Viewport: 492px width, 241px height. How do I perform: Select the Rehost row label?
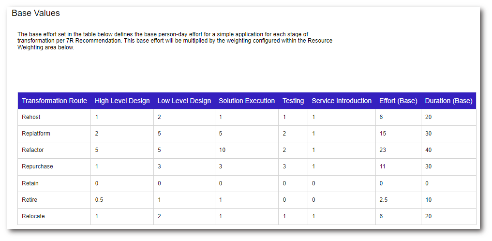point(31,117)
